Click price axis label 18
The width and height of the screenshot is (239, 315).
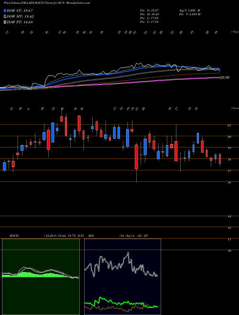pos(229,160)
